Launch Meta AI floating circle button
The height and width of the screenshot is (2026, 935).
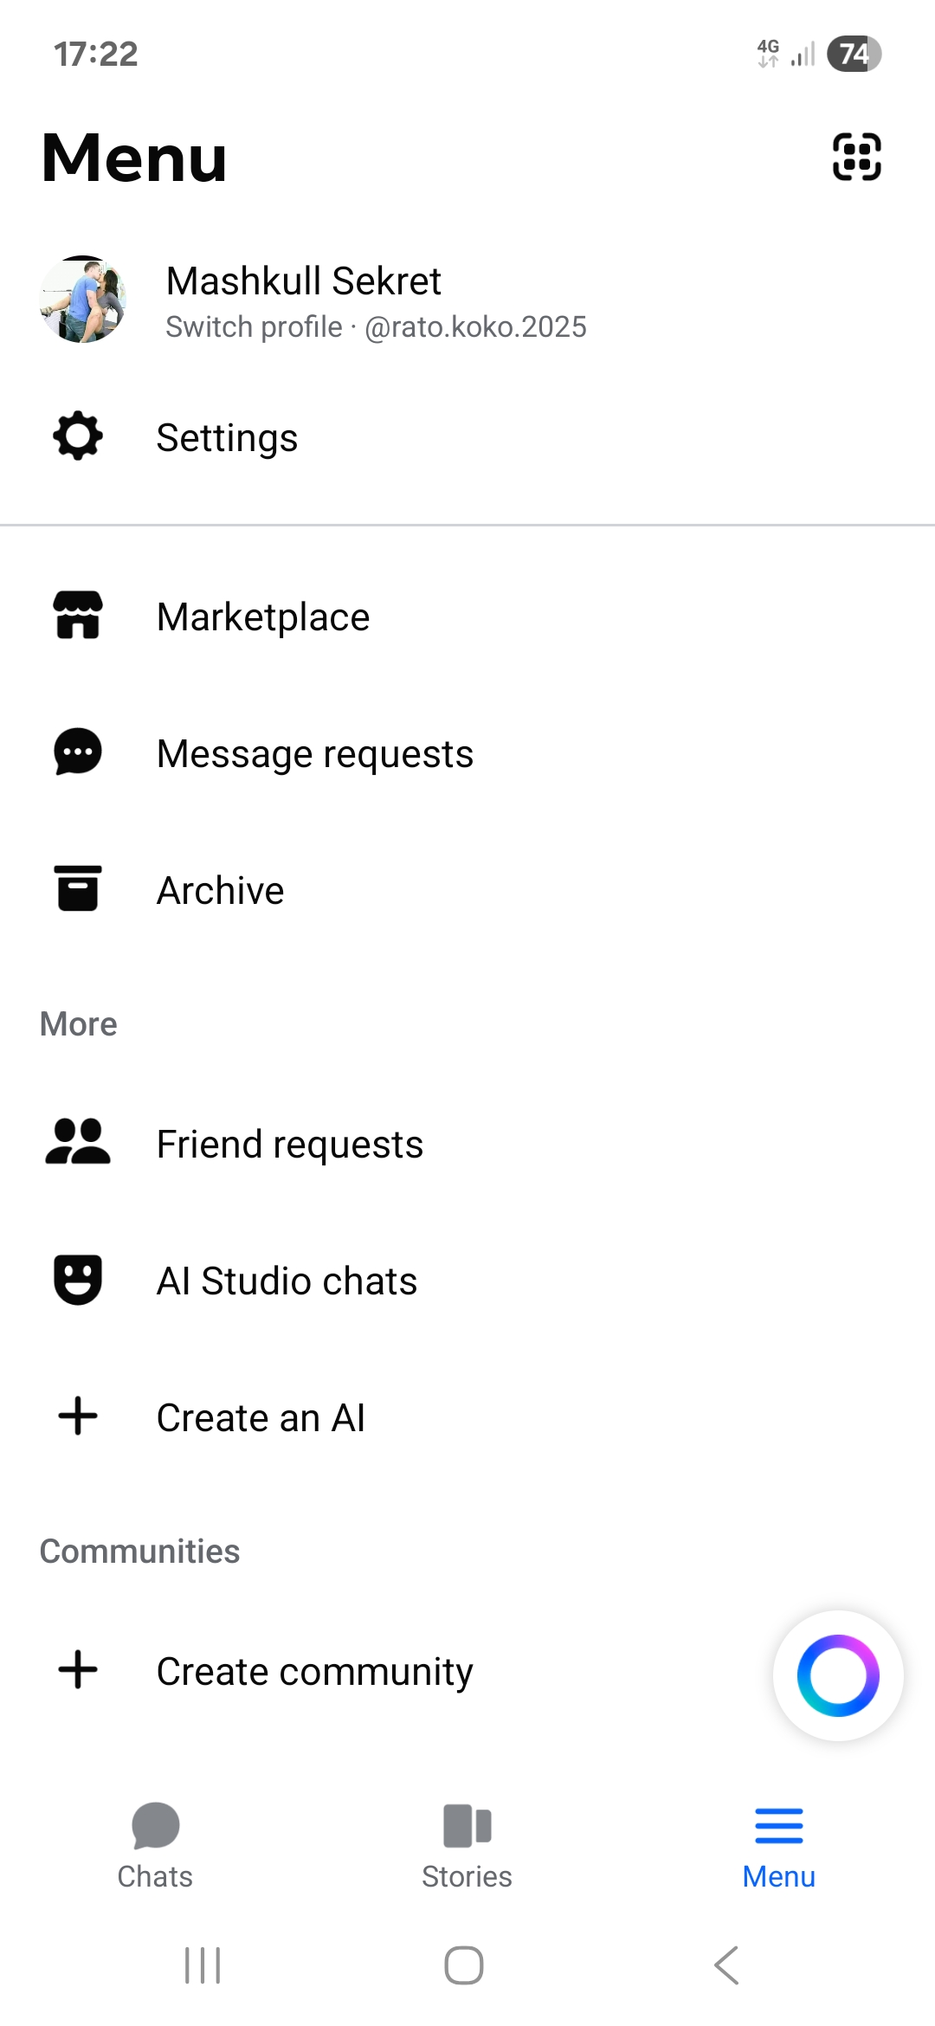click(x=837, y=1675)
